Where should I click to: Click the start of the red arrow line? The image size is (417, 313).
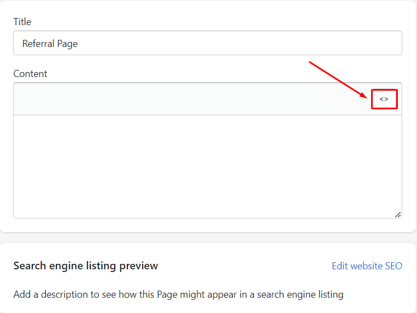tap(310, 62)
